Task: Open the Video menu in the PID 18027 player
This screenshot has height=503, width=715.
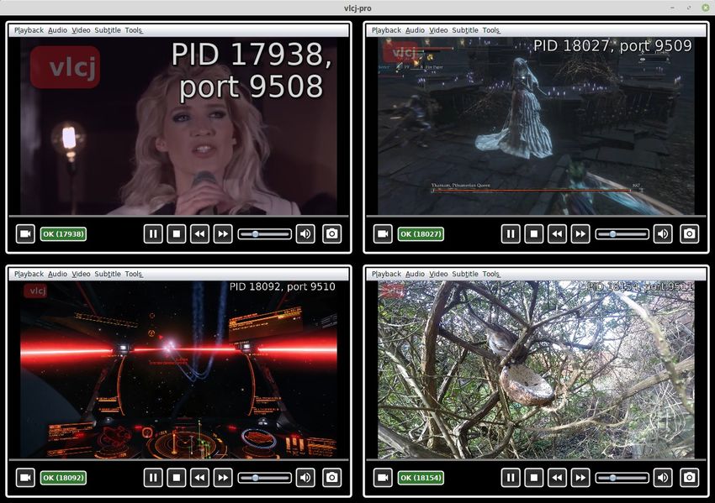Action: [x=438, y=30]
